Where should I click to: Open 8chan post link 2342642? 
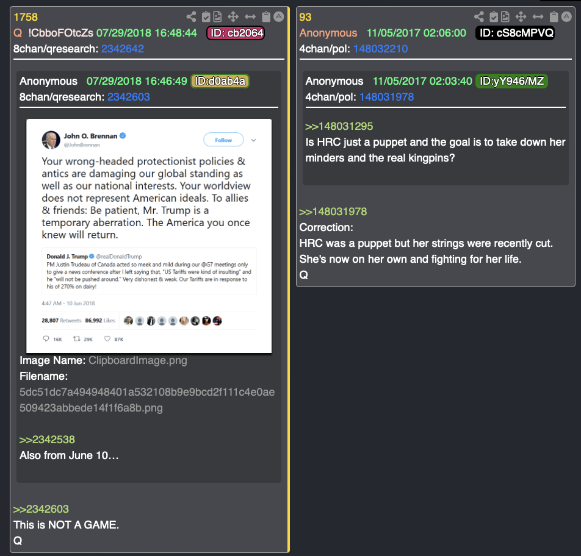tap(123, 49)
